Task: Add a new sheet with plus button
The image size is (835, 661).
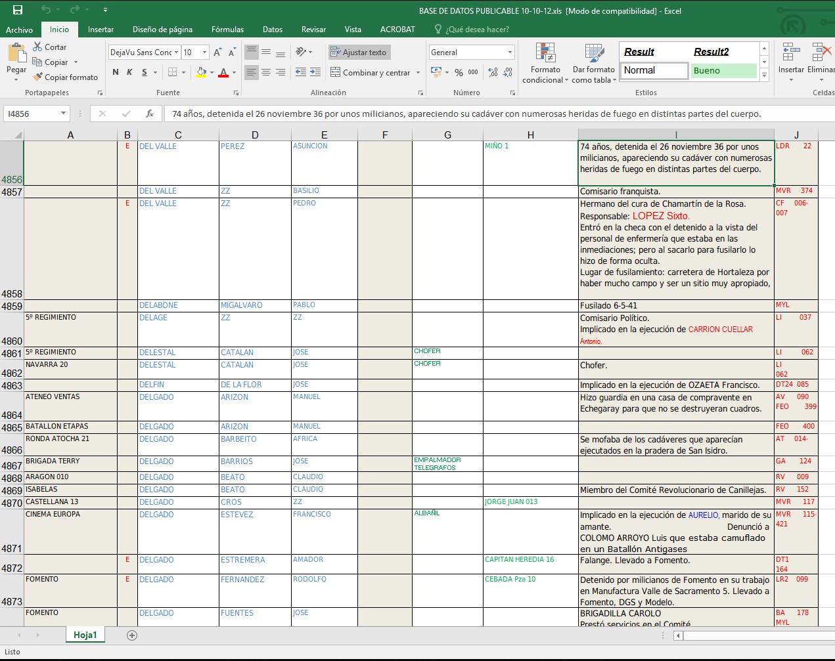Action: [132, 635]
